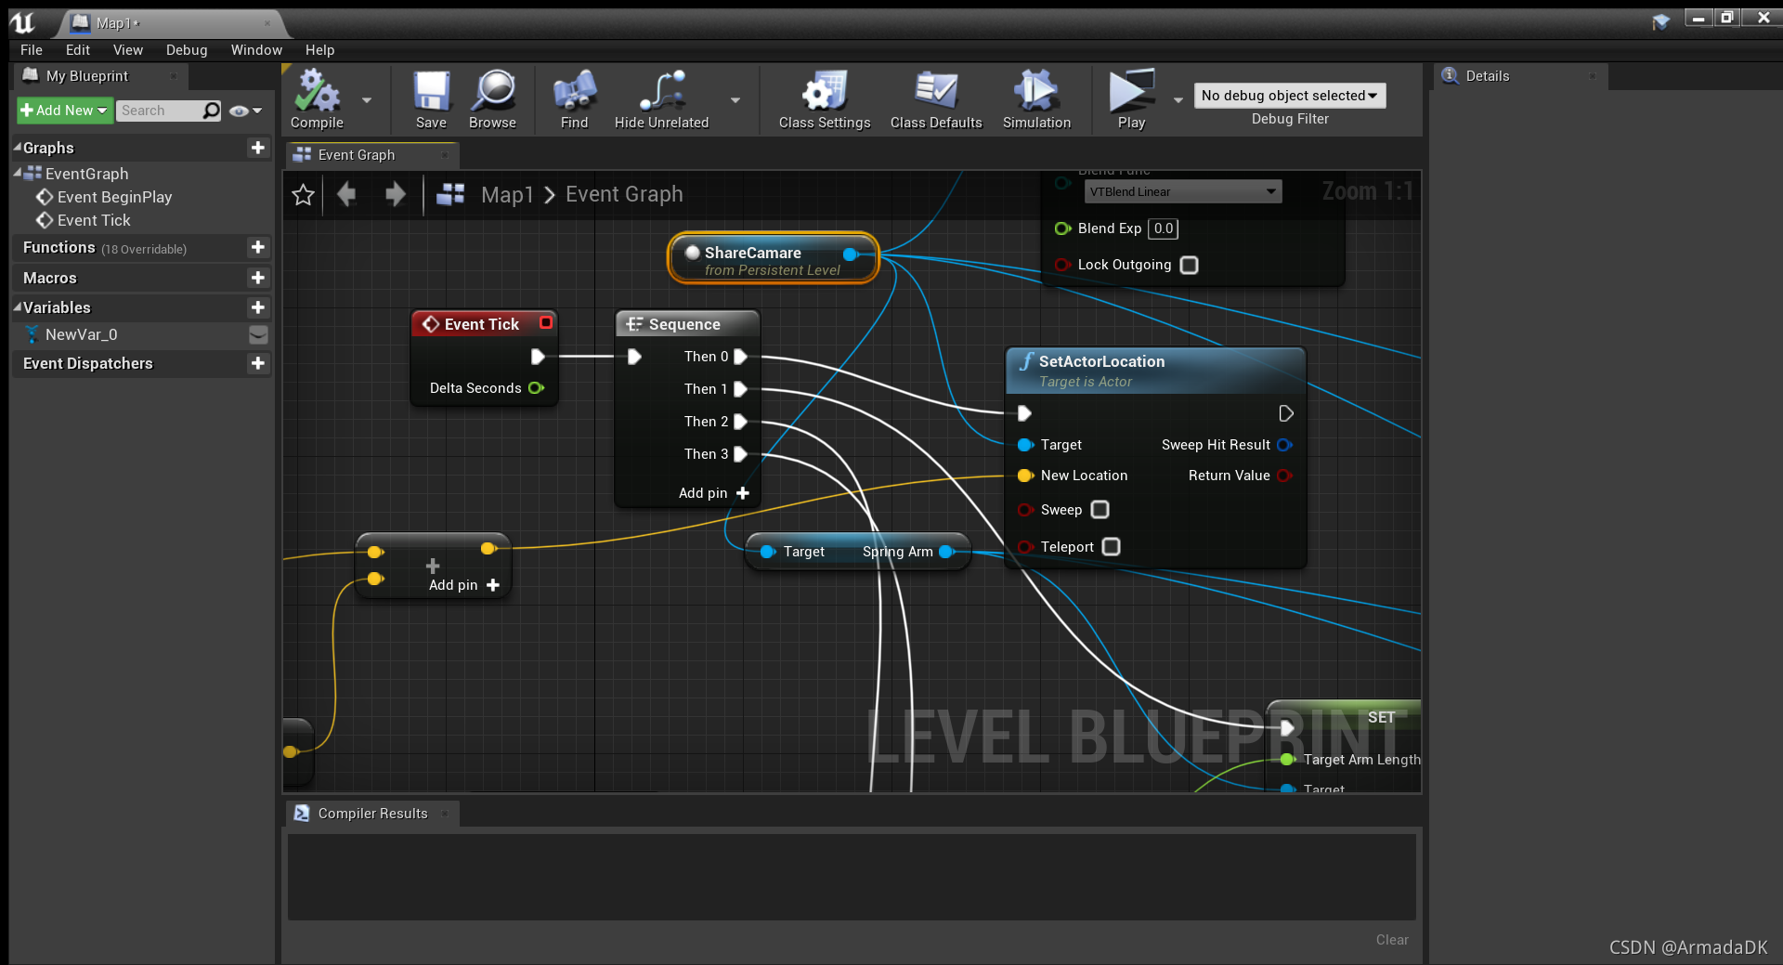Screen dimensions: 1783x965
Task: Add a new function with plus
Action: click(258, 247)
